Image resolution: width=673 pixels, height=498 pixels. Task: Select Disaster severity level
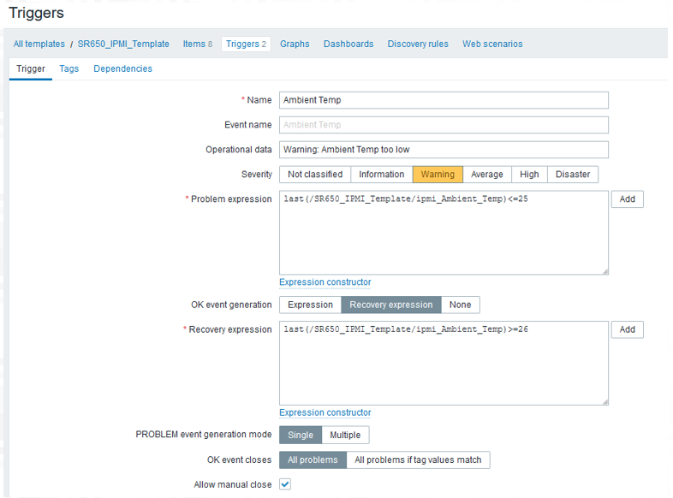[573, 175]
